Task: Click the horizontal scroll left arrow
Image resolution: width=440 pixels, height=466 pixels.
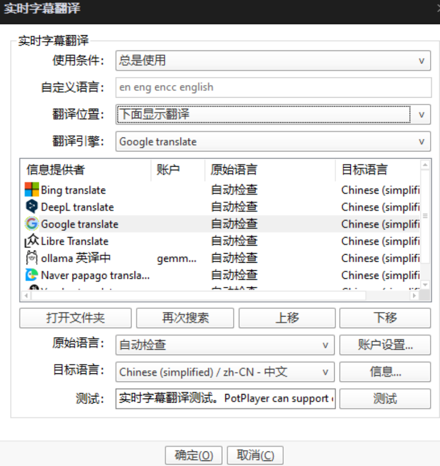Action: pyautogui.click(x=26, y=296)
